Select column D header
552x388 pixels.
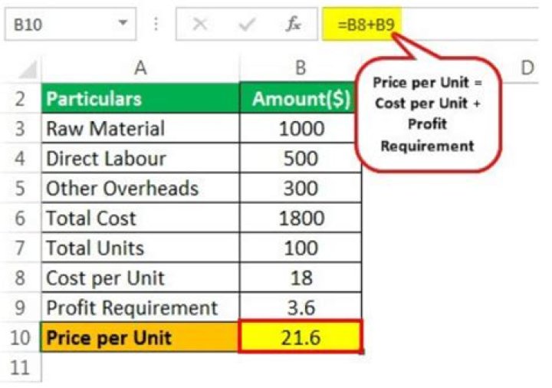tap(527, 69)
